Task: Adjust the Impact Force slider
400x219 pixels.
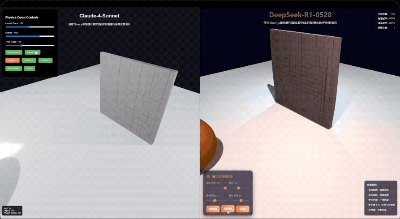Action: coord(30,27)
